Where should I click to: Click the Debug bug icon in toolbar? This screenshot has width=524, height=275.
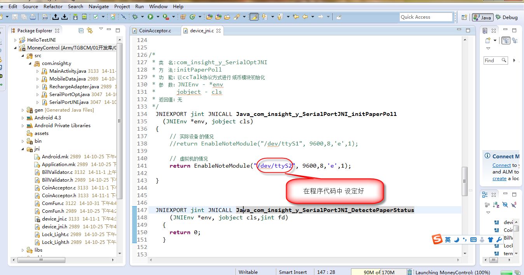pos(135,17)
